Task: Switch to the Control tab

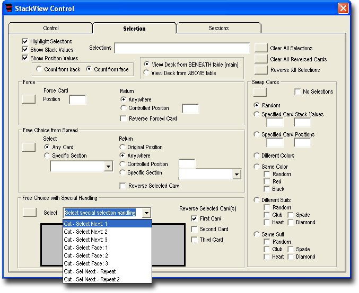Action: point(50,28)
